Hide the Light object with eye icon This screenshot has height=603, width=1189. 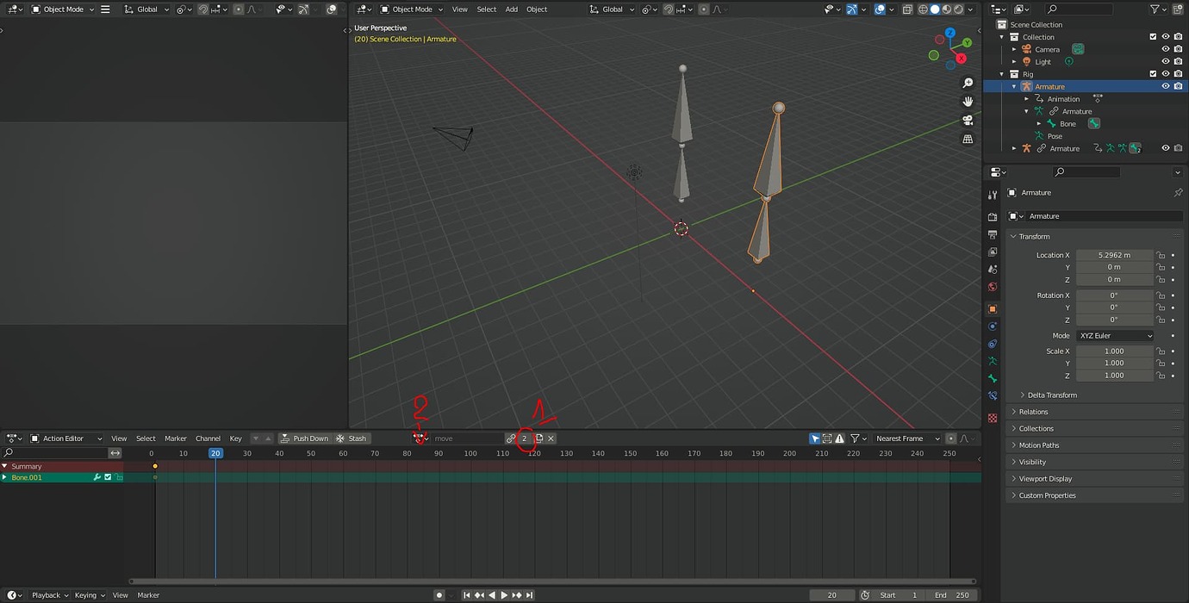(1165, 61)
